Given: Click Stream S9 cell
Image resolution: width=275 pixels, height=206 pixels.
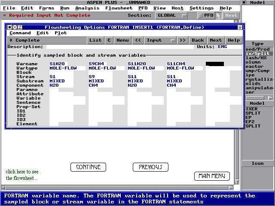Looking at the screenshot, I should [x=100, y=77].
